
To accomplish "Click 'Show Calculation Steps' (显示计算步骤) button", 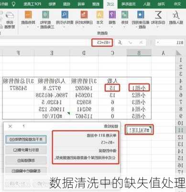I will [x=26, y=150].
